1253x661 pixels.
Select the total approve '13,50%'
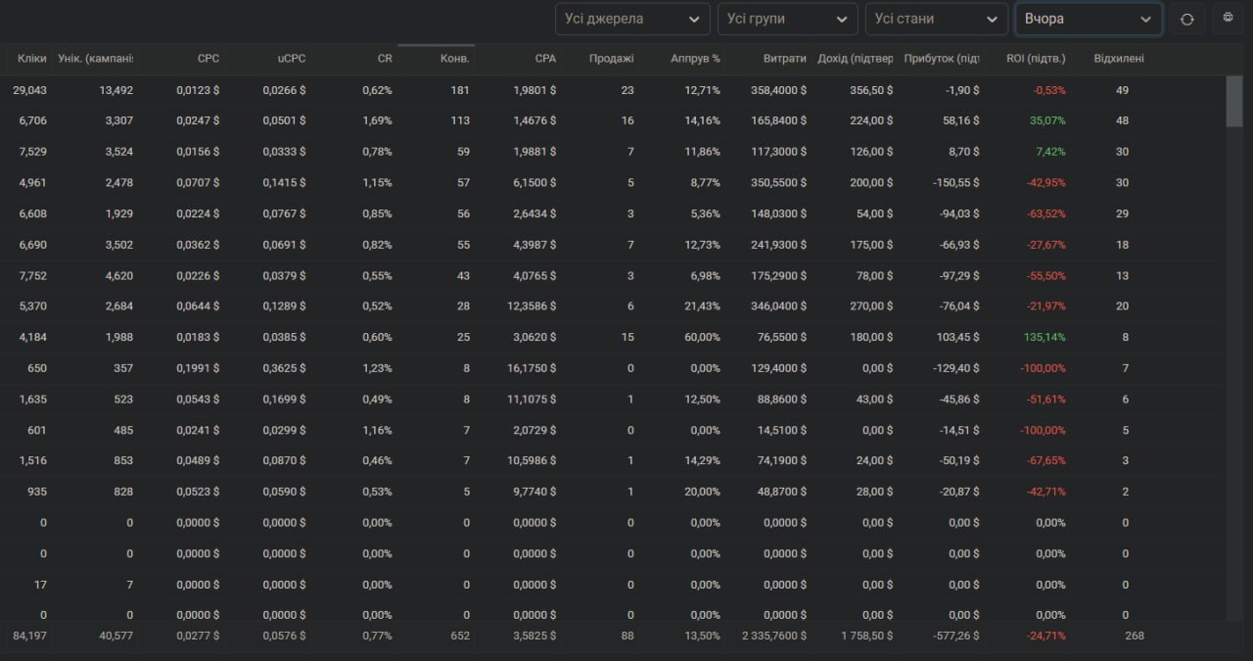703,636
